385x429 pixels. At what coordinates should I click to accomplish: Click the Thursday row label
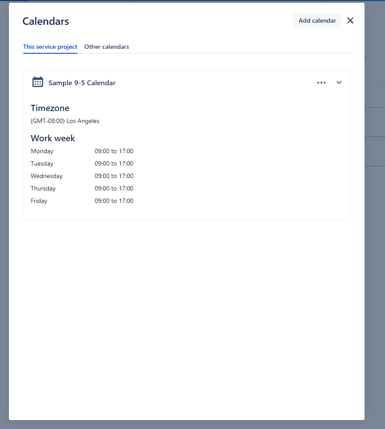43,188
